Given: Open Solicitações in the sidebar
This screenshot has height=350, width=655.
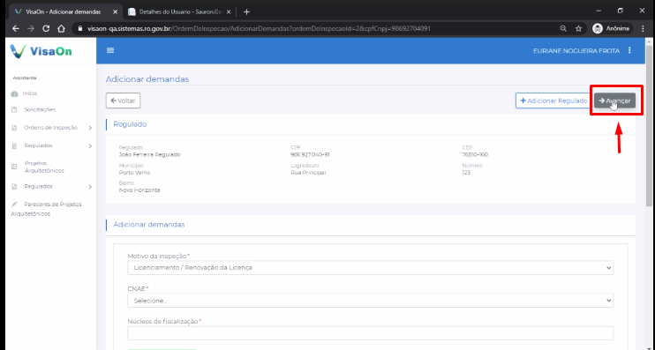Looking at the screenshot, I should [40, 109].
